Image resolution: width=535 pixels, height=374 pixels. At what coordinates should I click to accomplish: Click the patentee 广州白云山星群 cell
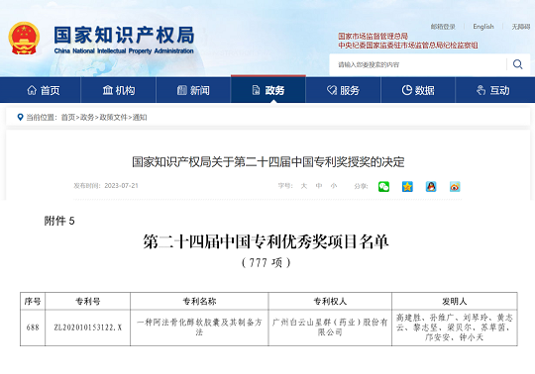(x=330, y=327)
